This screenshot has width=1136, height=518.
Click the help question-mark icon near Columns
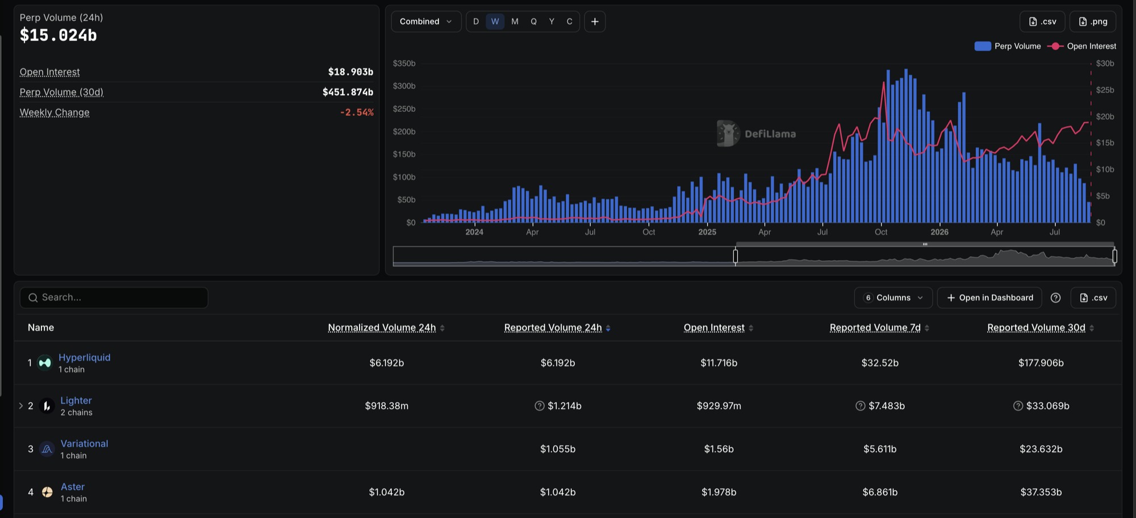[1055, 298]
